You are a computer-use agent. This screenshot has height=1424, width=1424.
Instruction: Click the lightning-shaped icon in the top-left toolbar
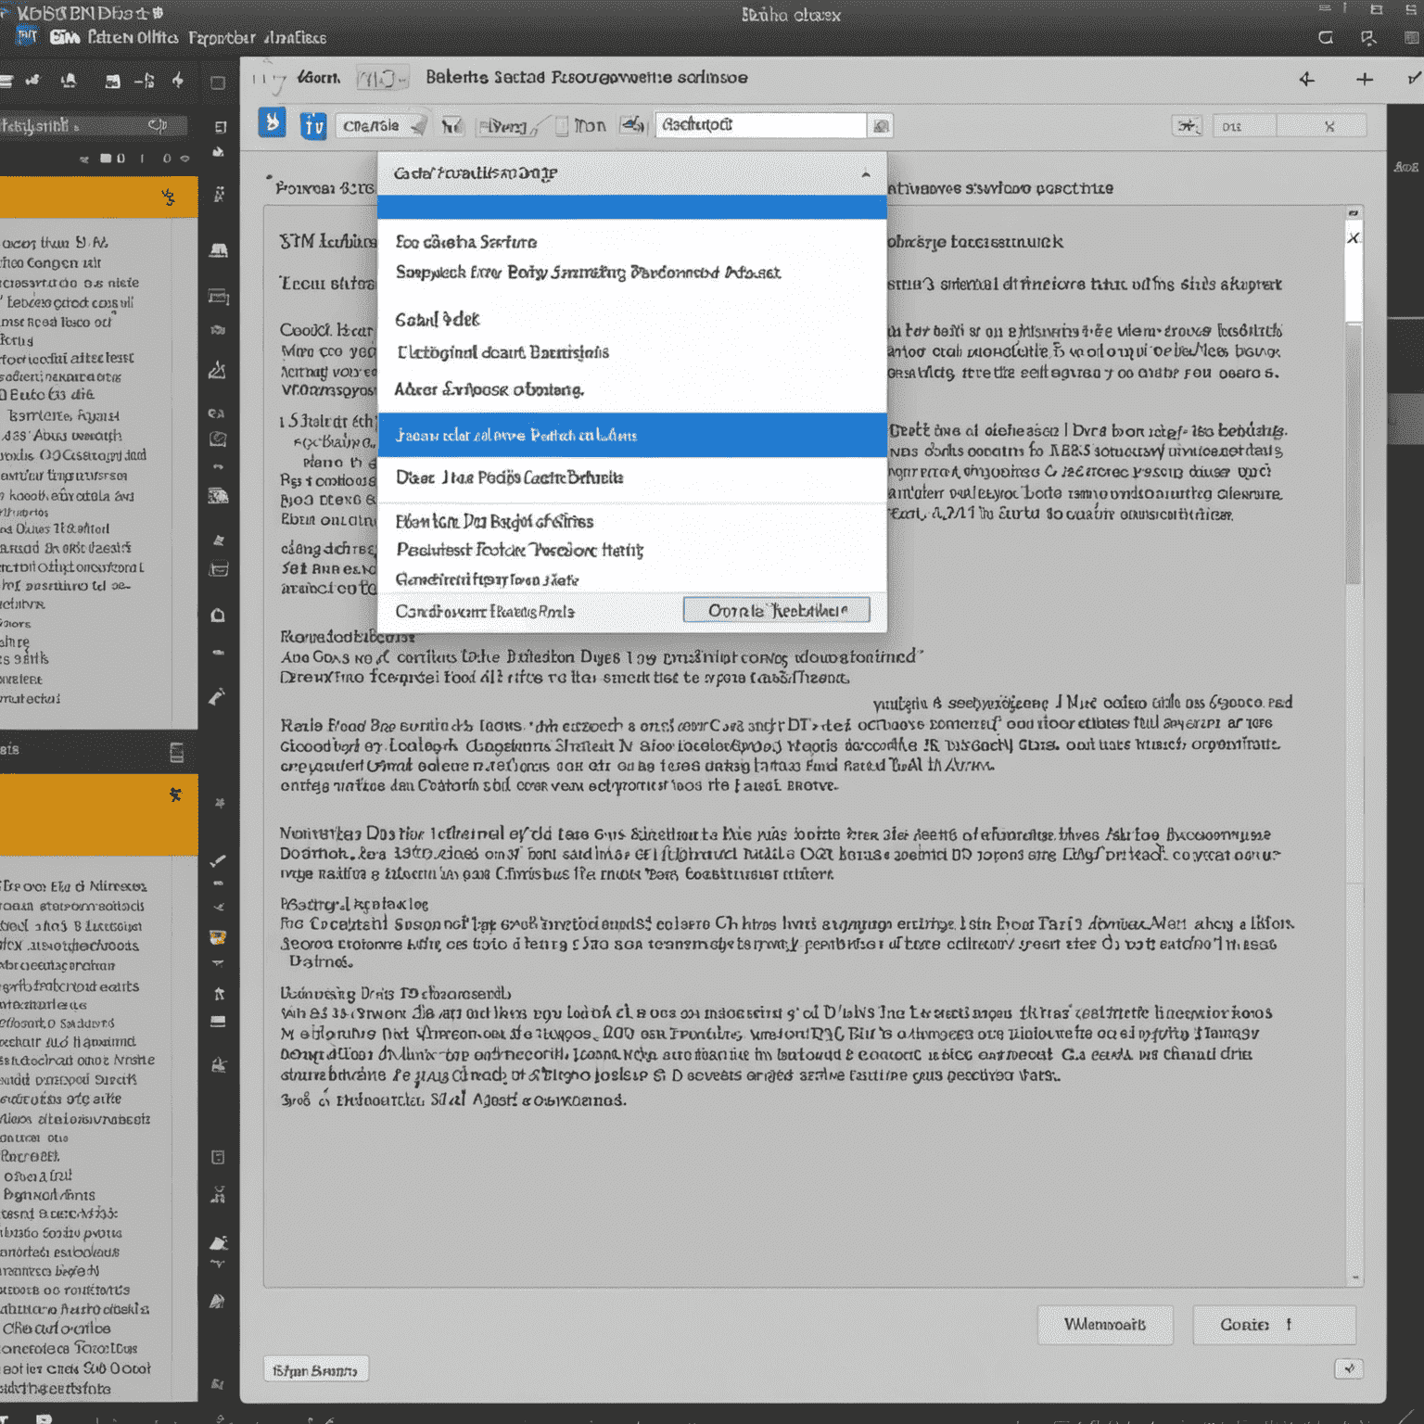(x=177, y=81)
